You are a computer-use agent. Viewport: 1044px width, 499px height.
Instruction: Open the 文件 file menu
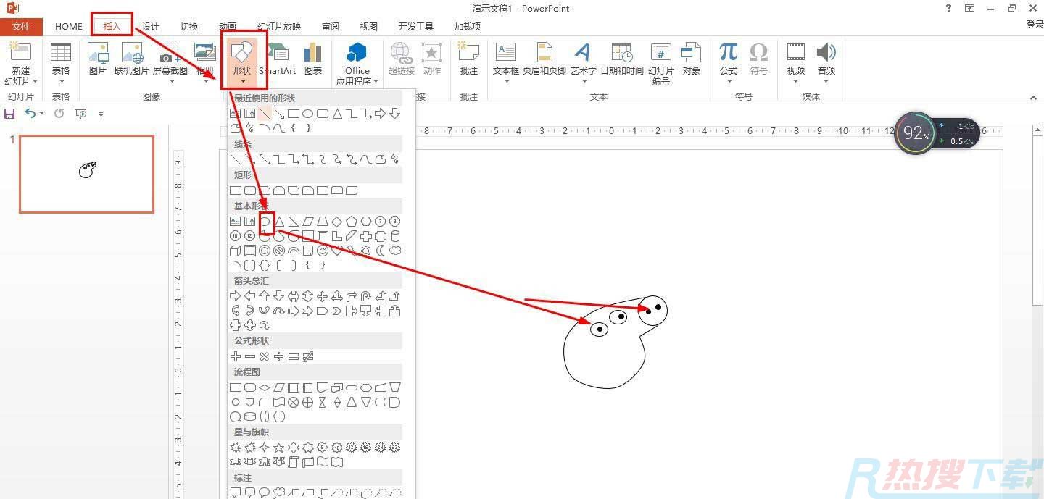[21, 26]
